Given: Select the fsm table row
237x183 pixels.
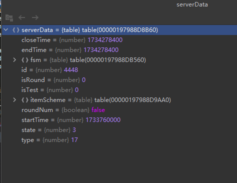Looking at the screenshot, I should [119, 60].
